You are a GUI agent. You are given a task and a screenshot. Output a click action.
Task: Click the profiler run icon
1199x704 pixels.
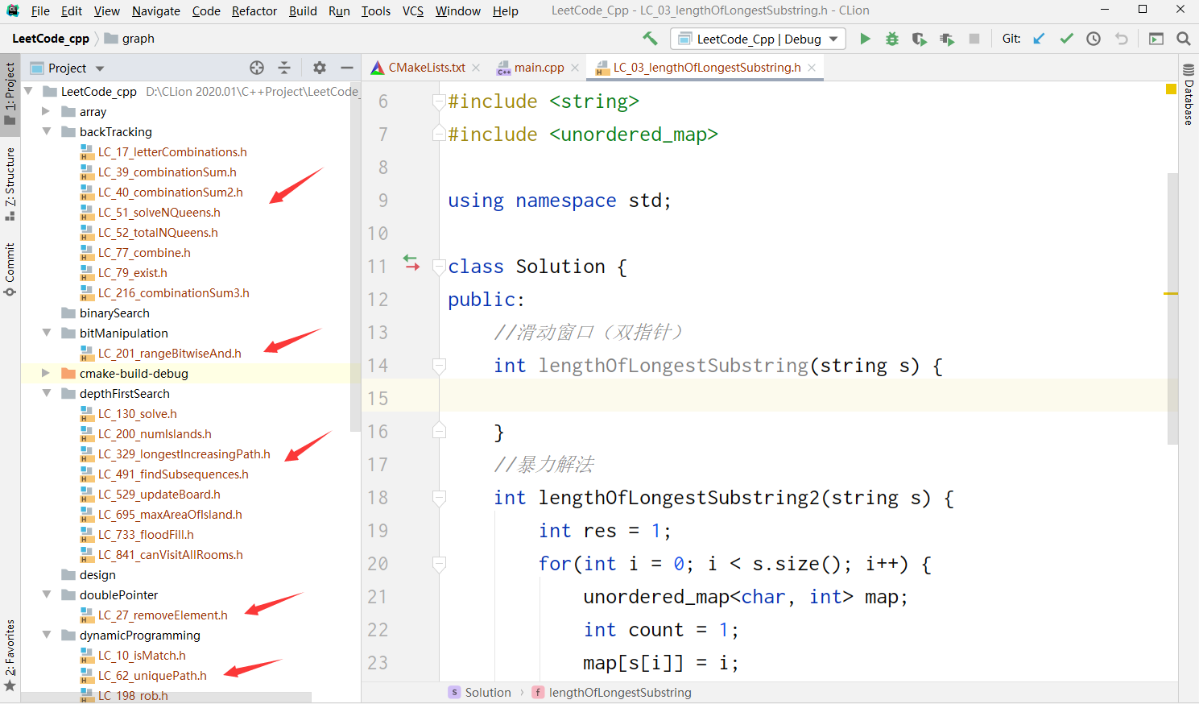tap(947, 39)
